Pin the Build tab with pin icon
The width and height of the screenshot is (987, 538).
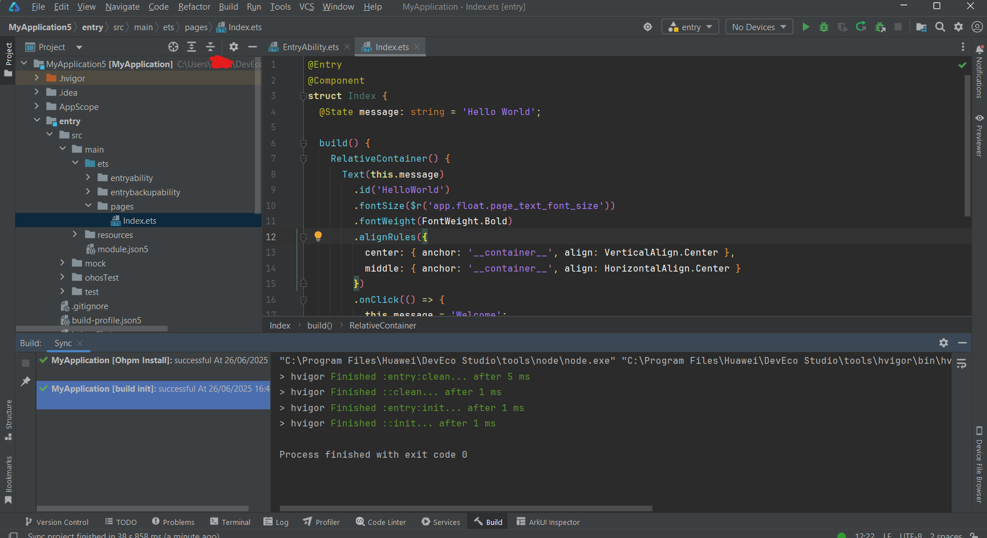click(25, 381)
